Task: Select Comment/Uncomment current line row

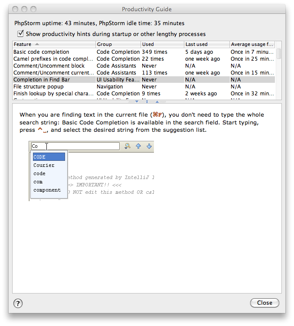Action: click(144, 72)
